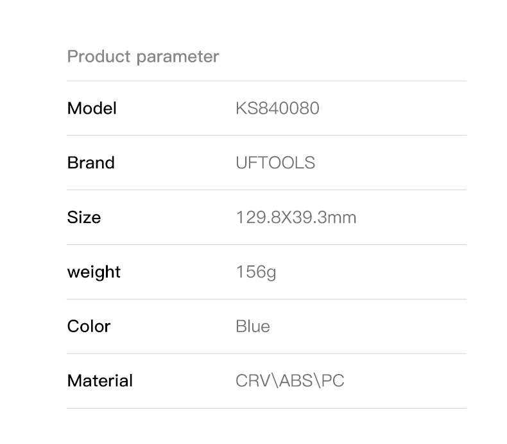Viewport: 507px width, 444px height.
Task: Select the "Size" row label
Action: [83, 217]
